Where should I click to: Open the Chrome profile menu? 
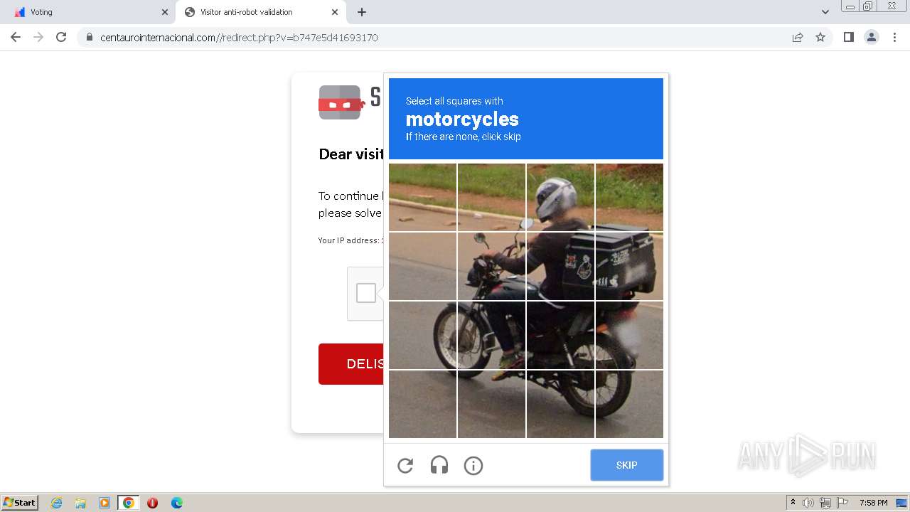click(872, 37)
